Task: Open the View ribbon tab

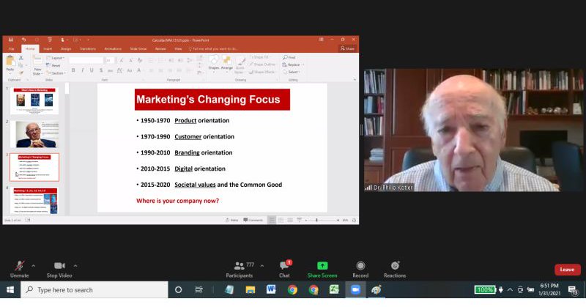Action: [x=178, y=48]
